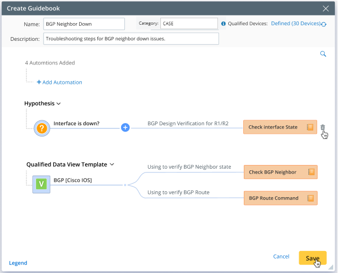This screenshot has width=338, height=273.
Task: Open the Defined (30 Devices) link
Action: (295, 24)
